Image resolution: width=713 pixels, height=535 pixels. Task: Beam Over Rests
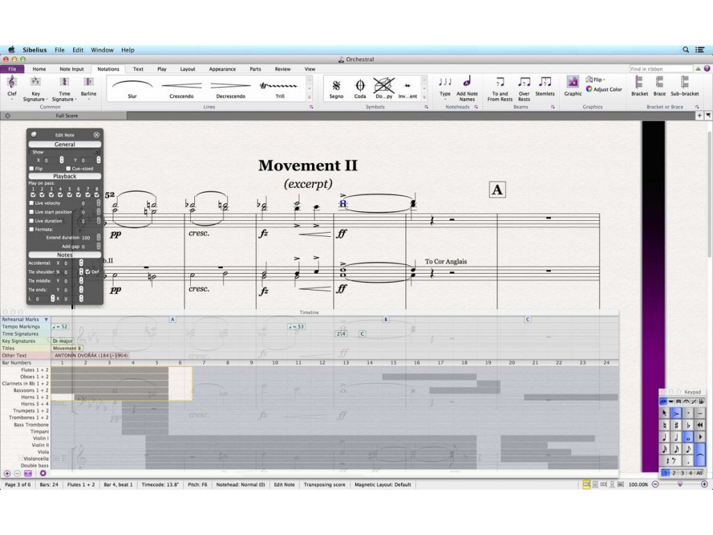524,88
